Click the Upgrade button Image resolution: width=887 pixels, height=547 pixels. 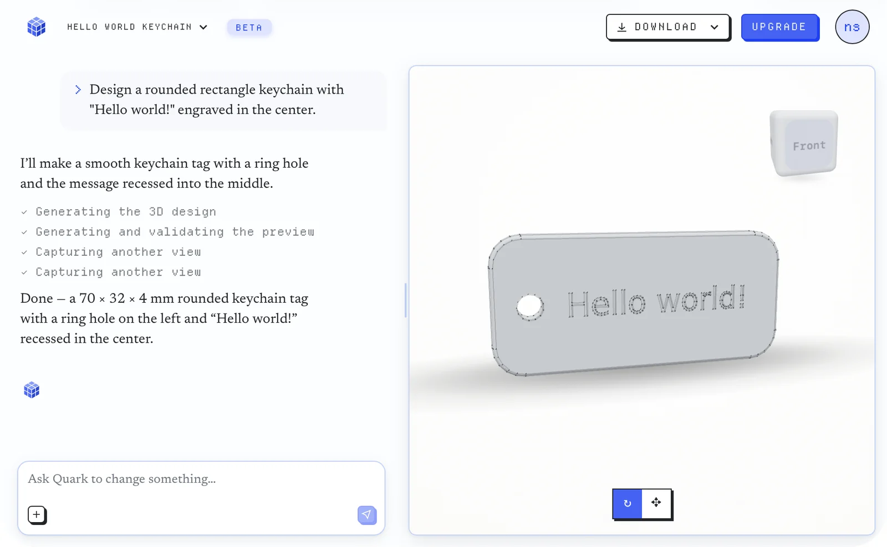pyautogui.click(x=779, y=27)
